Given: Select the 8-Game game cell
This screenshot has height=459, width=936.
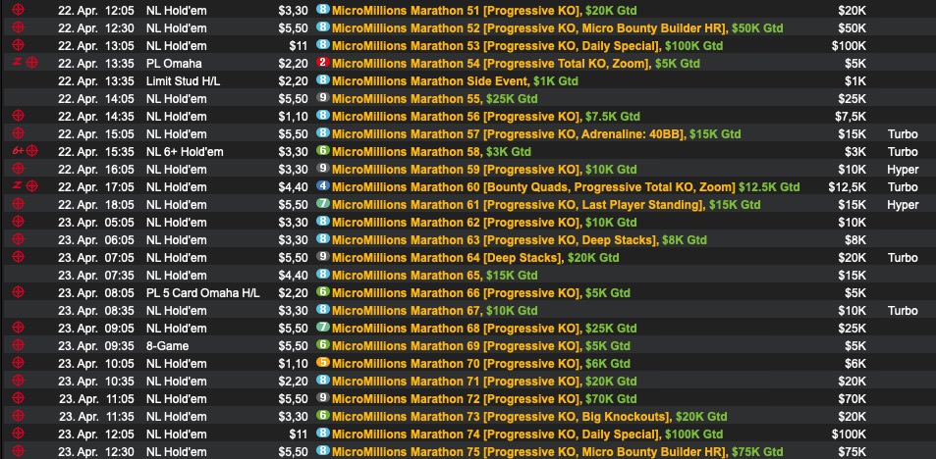Looking at the screenshot, I should tap(167, 346).
